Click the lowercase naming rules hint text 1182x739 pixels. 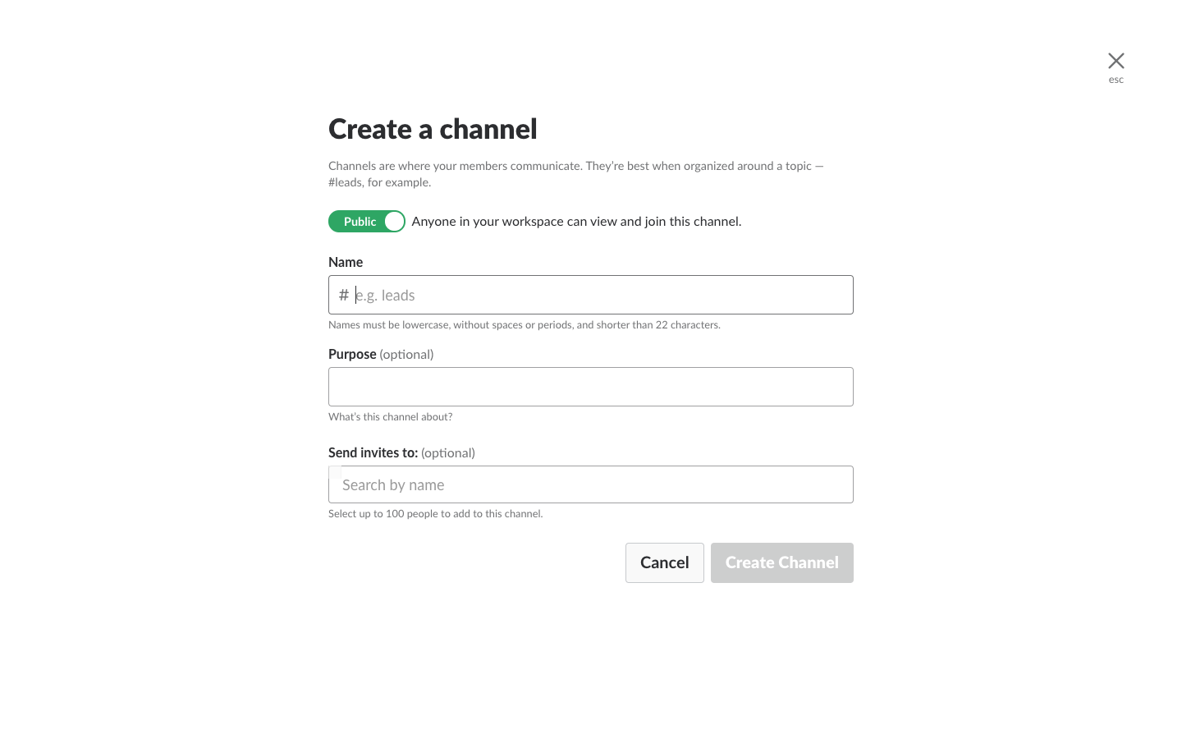click(x=524, y=325)
